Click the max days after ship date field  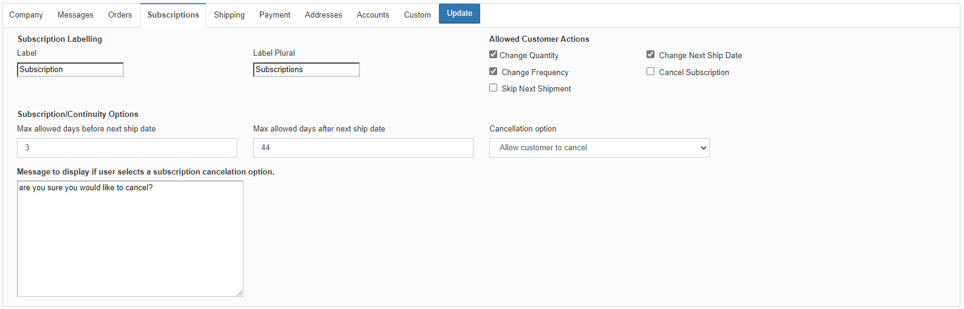tap(363, 148)
